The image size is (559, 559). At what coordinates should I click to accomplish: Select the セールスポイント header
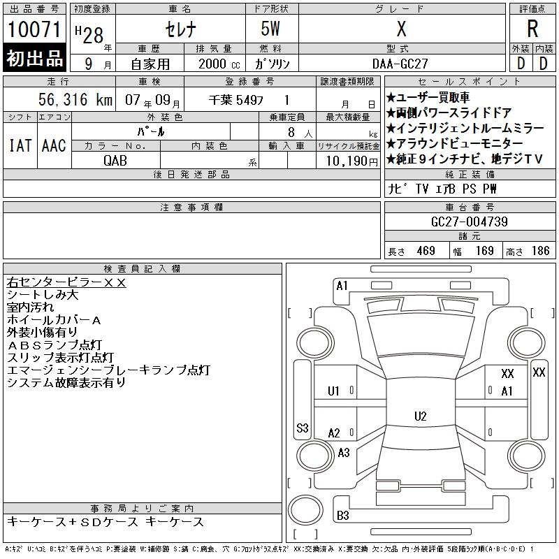pos(470,81)
